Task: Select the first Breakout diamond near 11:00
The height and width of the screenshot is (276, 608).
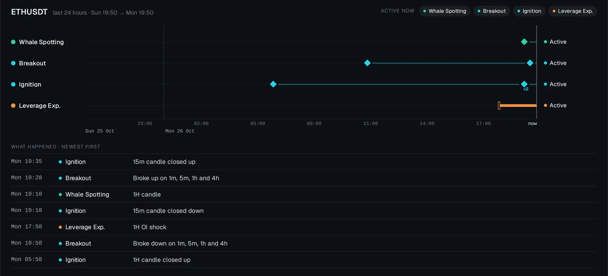Action: (367, 63)
